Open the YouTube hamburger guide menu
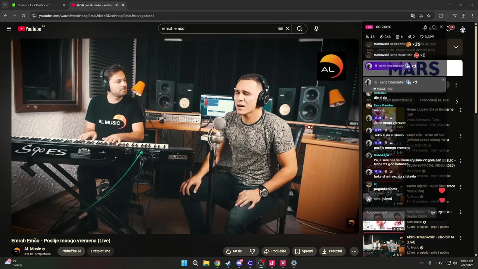Screen dimensions: 478x269 coord(9,29)
